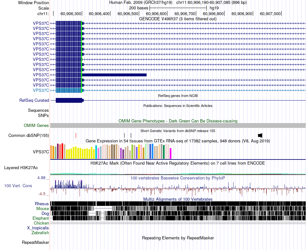
Task: Click the red dbSNP variant marker
Action: pos(76,135)
